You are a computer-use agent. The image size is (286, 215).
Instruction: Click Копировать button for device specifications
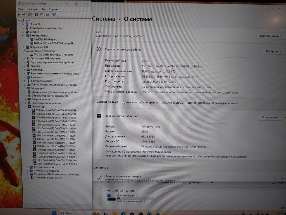pyautogui.click(x=273, y=51)
